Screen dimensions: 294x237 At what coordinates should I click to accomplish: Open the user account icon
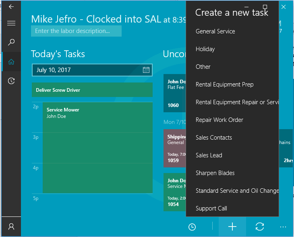(x=11, y=227)
